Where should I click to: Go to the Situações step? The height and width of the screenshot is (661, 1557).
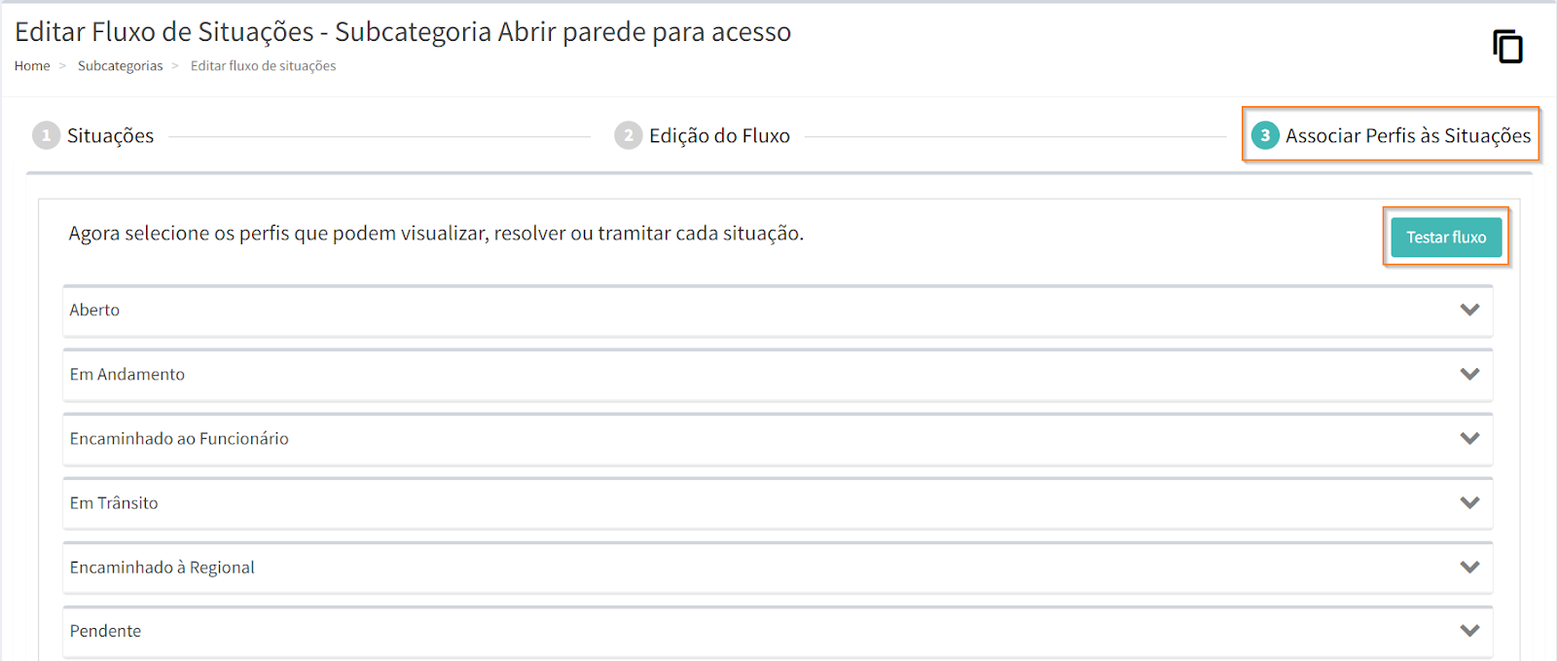tap(110, 136)
